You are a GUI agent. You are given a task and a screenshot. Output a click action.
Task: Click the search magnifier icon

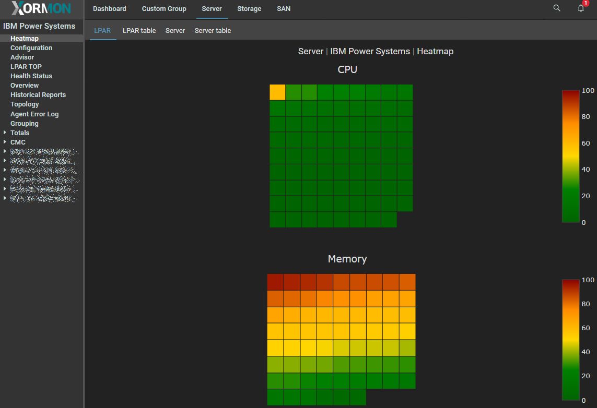click(x=557, y=8)
